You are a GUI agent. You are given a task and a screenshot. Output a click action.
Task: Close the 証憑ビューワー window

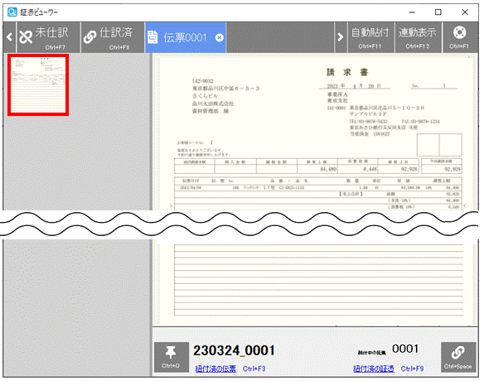click(465, 12)
